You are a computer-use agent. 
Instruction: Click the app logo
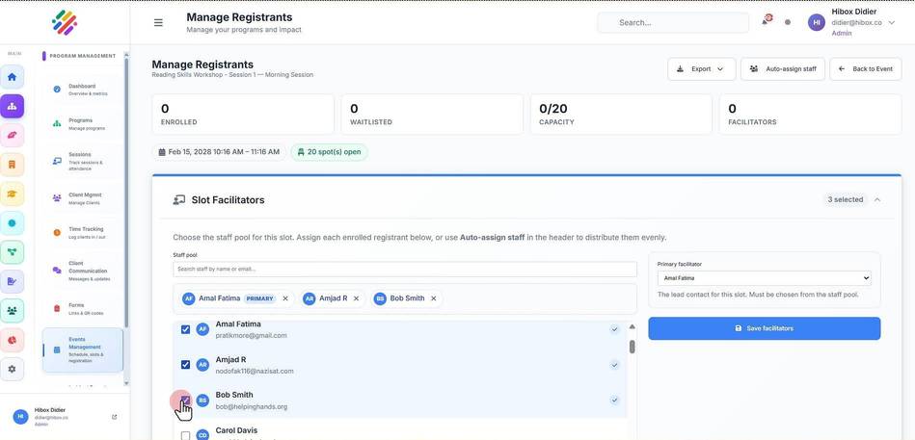tap(65, 23)
